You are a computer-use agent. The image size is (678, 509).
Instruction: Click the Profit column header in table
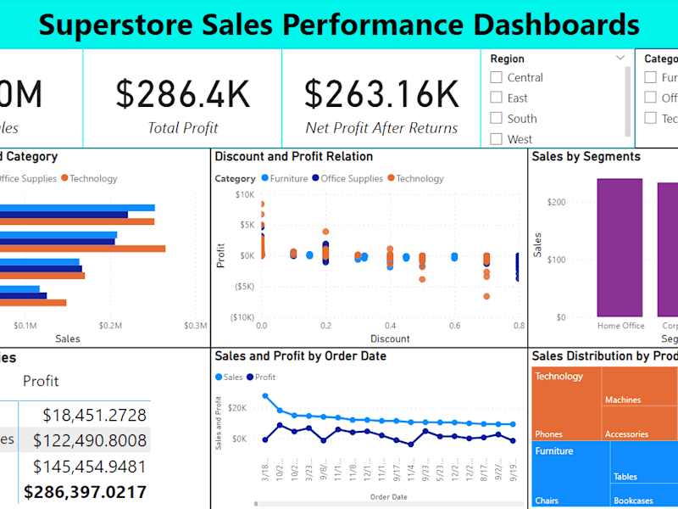coord(41,381)
